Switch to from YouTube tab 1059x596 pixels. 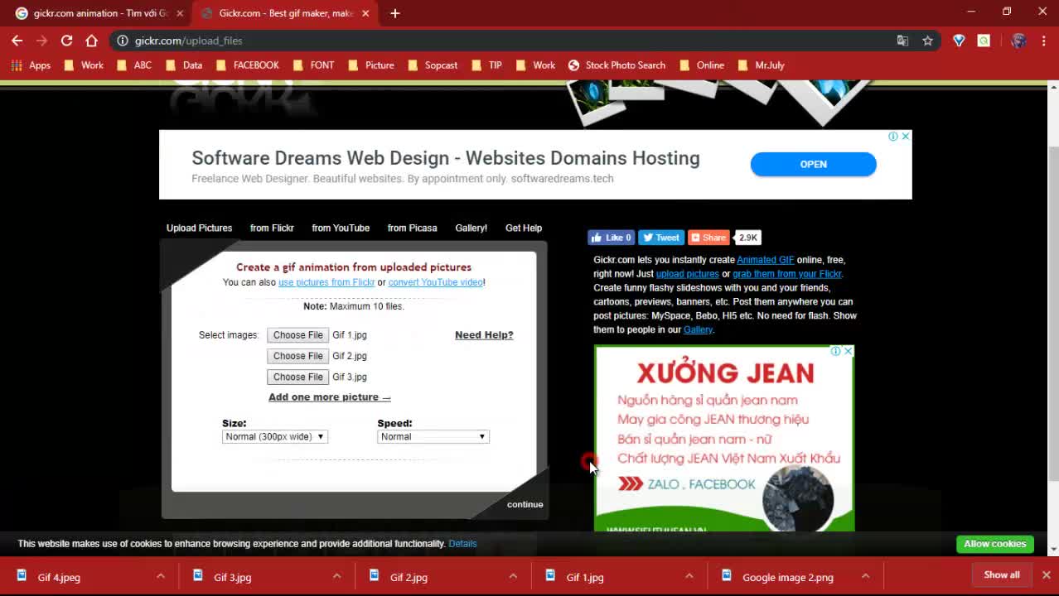point(341,228)
